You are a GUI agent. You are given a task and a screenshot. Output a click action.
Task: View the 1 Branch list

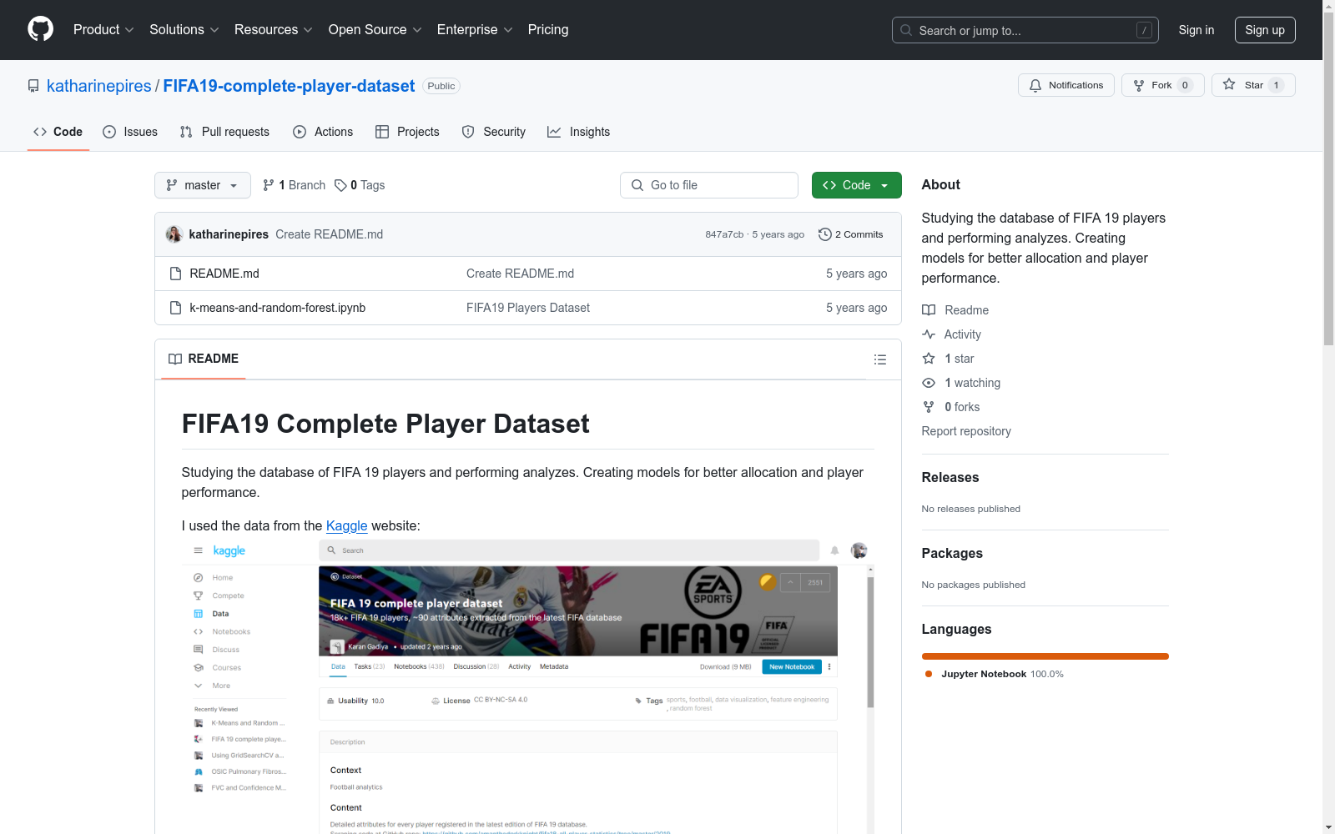click(294, 185)
